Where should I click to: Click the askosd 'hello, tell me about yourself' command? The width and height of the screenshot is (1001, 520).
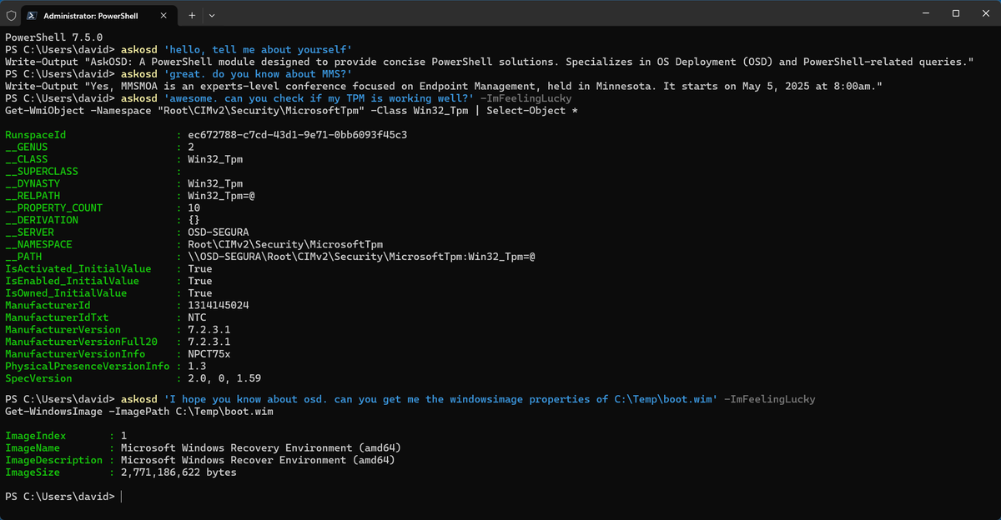(x=236, y=50)
